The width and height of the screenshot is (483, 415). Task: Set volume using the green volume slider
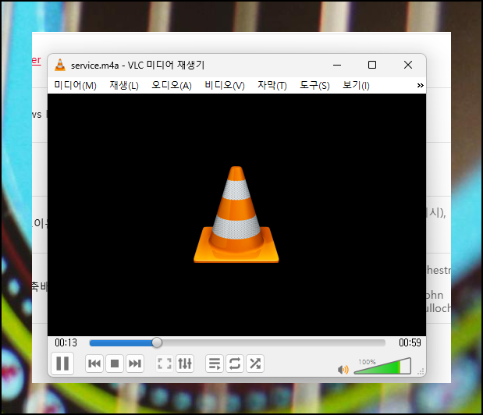(382, 366)
